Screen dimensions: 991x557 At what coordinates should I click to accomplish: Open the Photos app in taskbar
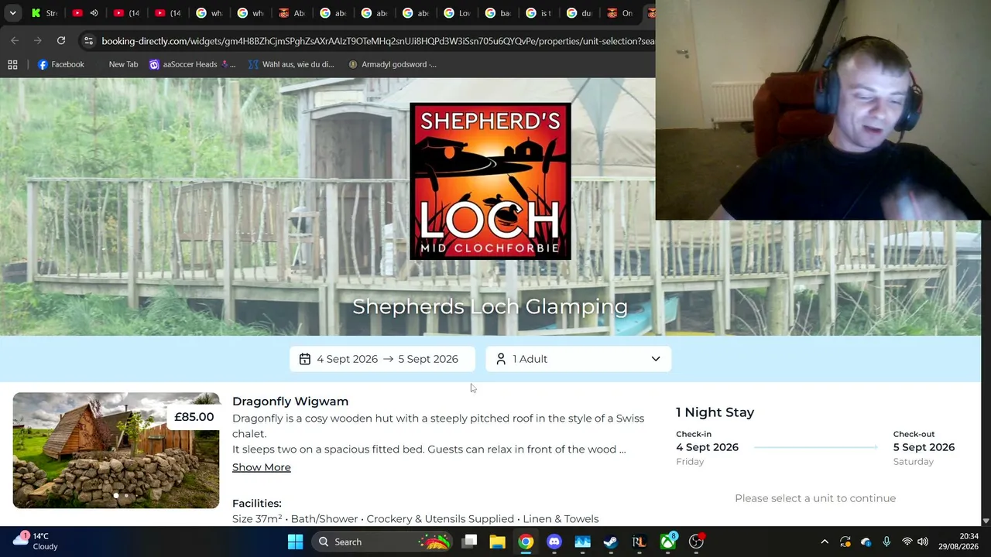(583, 542)
